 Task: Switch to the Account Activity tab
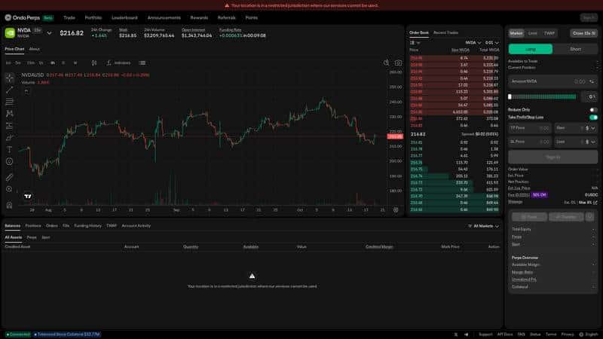pos(136,226)
